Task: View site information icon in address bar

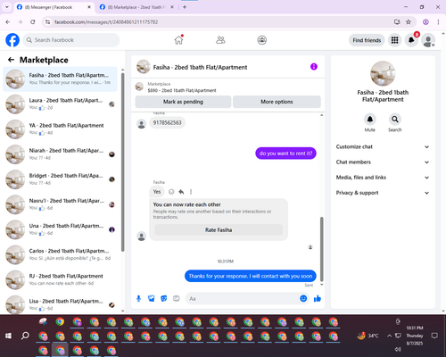Action: point(47,22)
